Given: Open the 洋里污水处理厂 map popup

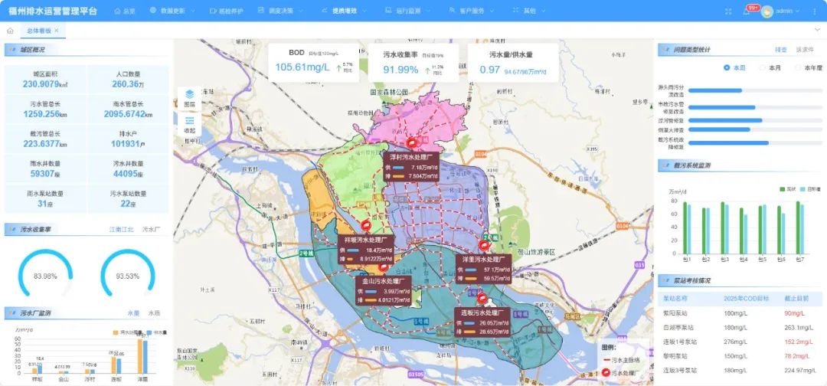Looking at the screenshot, I should [484, 269].
